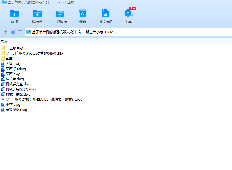Click the folder icon of 上级目录
The width and height of the screenshot is (232, 170).
click(3, 48)
